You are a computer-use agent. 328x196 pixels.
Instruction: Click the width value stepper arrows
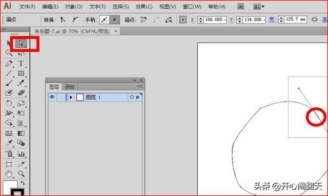click(281, 20)
